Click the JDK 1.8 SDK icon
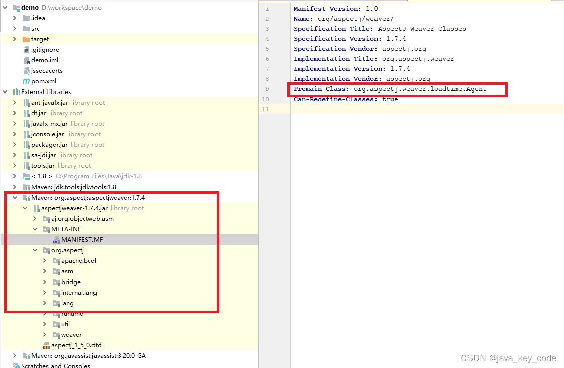Screen dimensions: 564x368 click(x=26, y=176)
